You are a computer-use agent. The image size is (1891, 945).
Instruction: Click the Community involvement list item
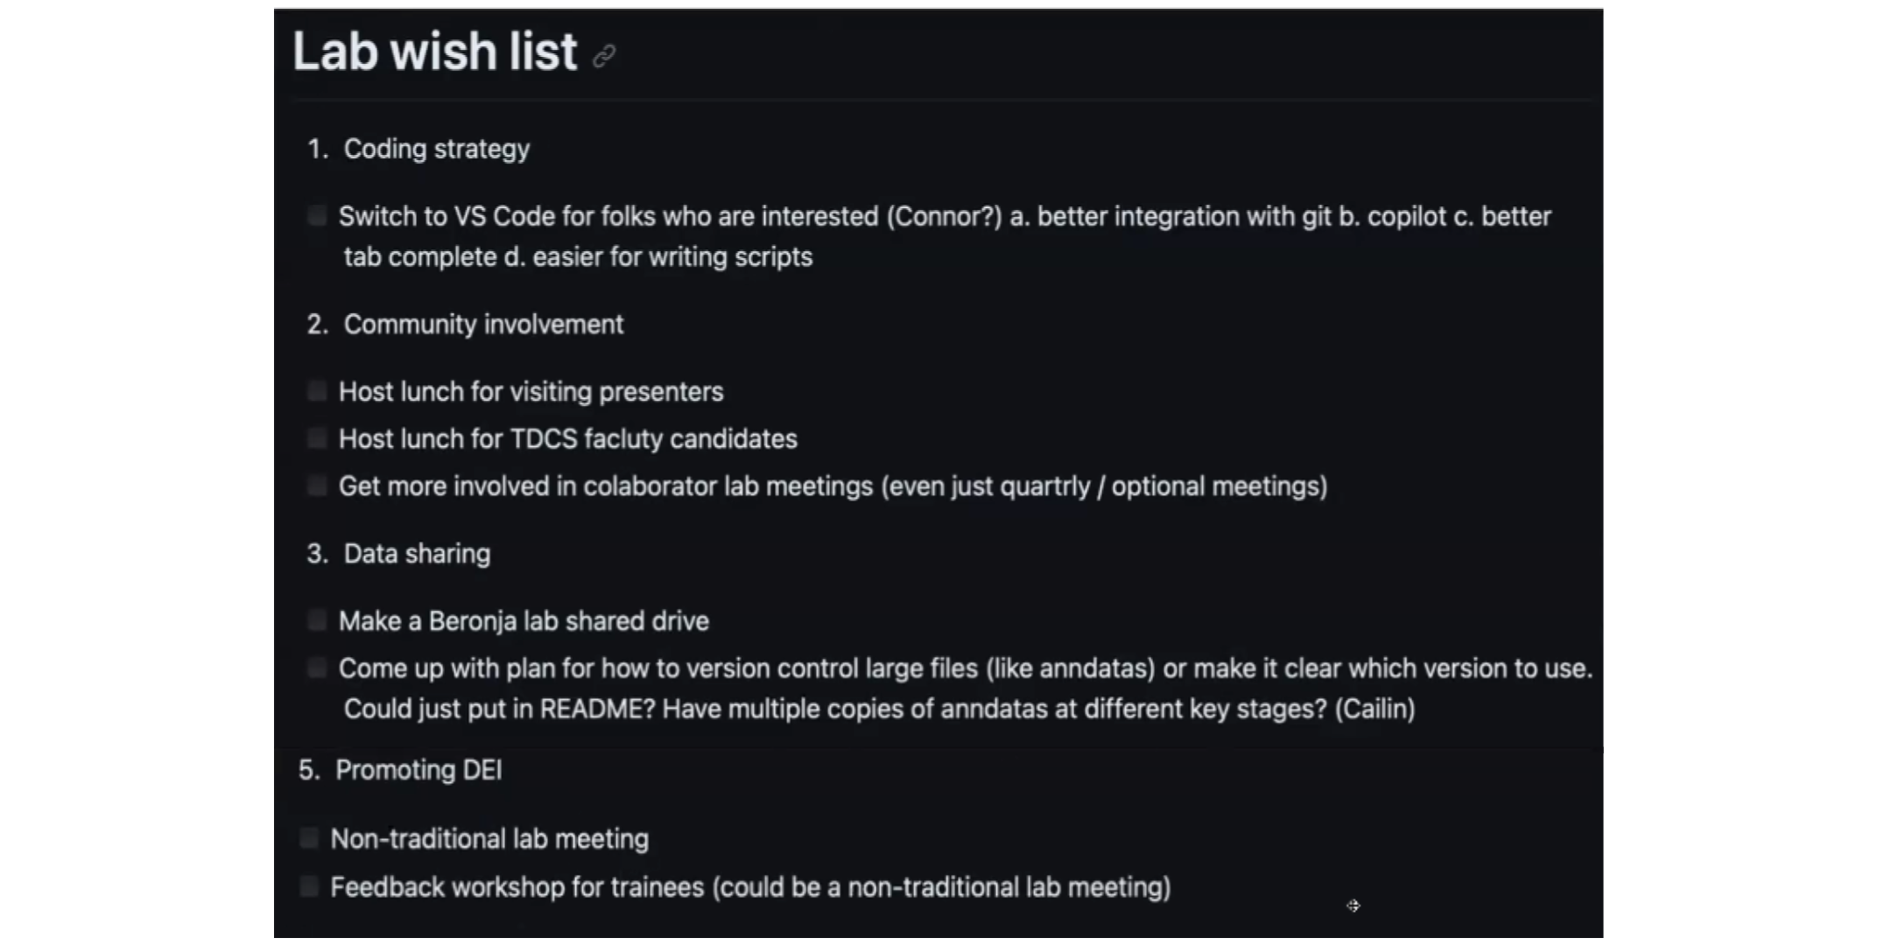[x=483, y=325]
